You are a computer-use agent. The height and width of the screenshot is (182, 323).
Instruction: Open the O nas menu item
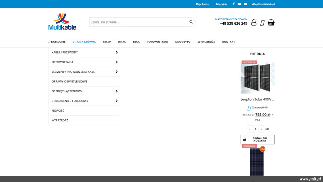click(122, 42)
